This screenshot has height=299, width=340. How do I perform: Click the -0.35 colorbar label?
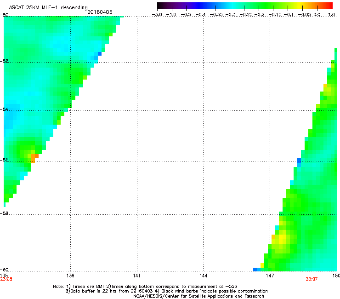tap(215, 15)
